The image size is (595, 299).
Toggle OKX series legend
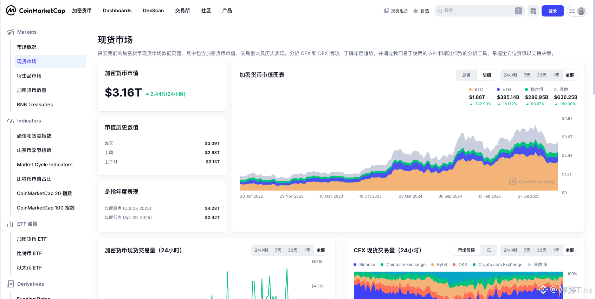[x=460, y=265]
